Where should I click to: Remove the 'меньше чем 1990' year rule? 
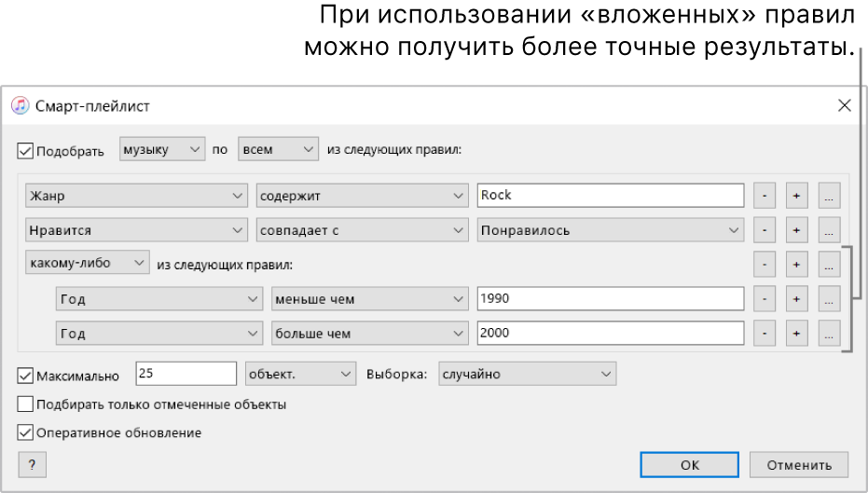coord(764,299)
